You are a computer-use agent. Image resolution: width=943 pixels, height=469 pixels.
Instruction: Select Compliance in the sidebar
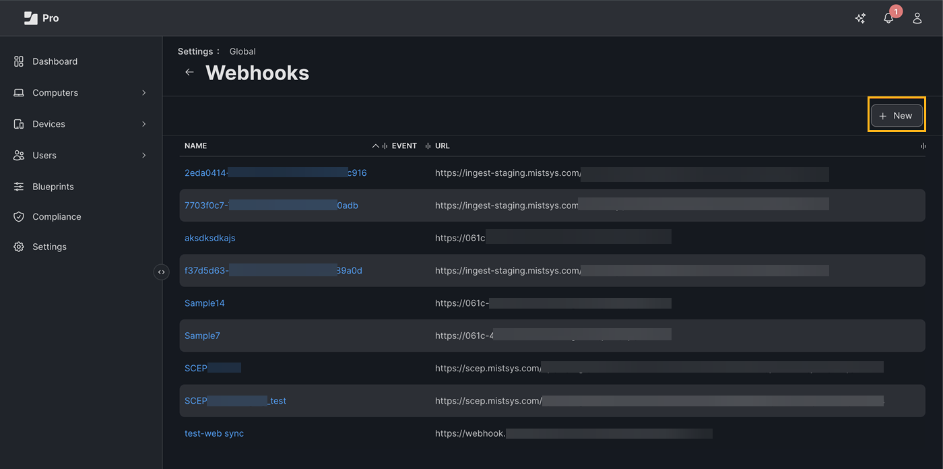[57, 217]
